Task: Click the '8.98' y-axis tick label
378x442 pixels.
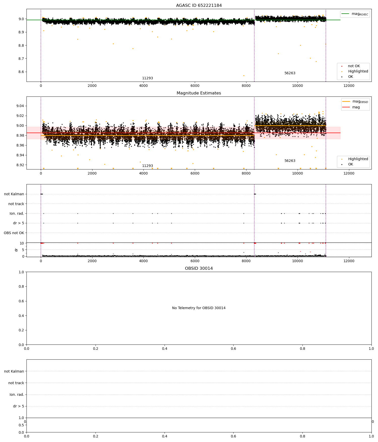Action: click(20, 135)
